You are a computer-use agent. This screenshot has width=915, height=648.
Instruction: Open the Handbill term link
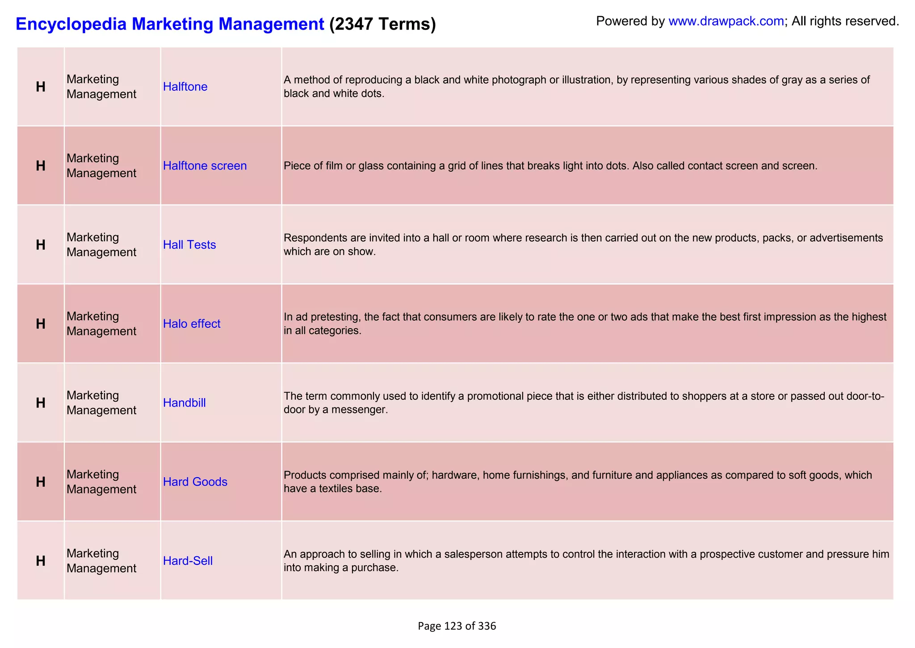click(184, 403)
